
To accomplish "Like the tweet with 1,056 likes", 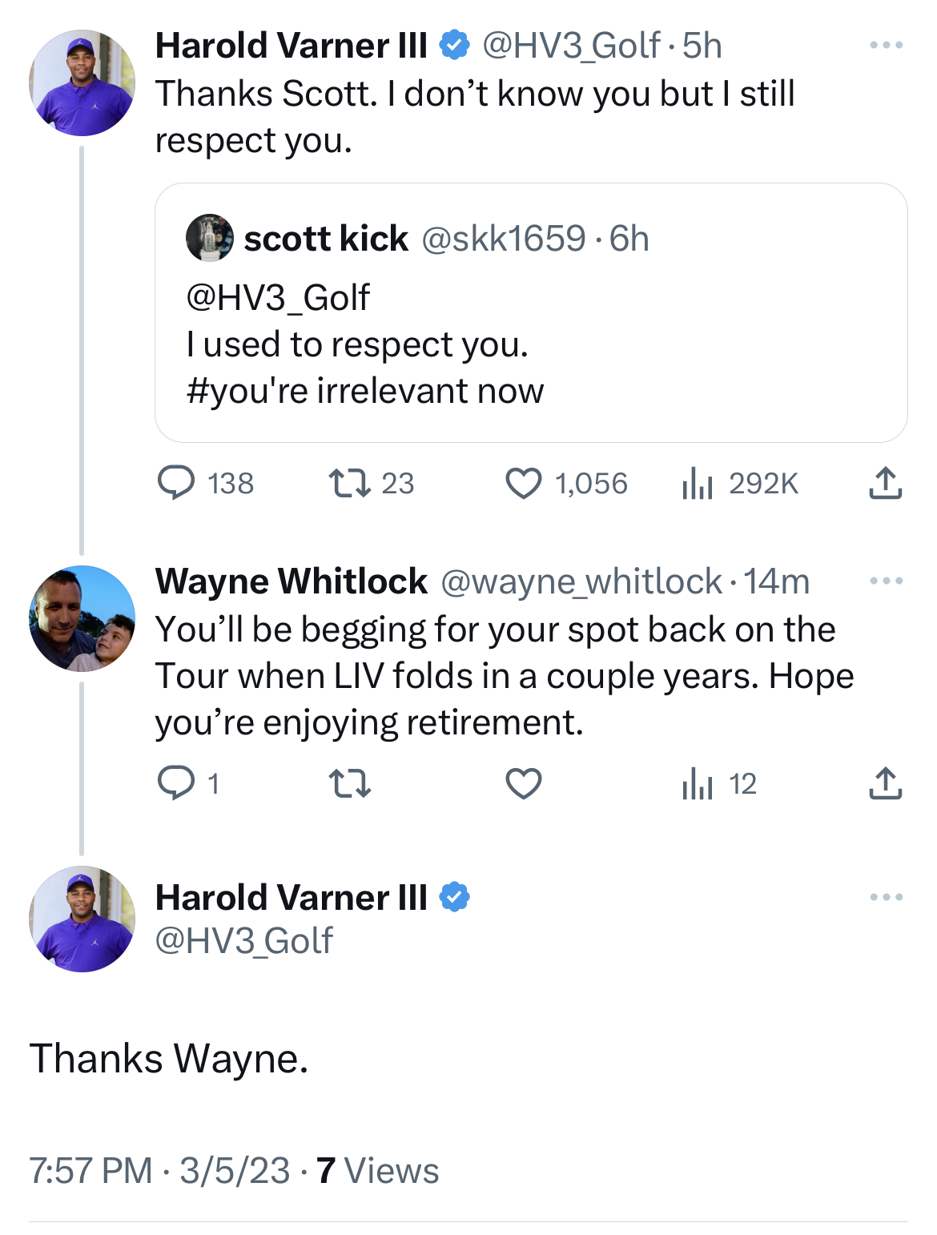I will pos(524,484).
